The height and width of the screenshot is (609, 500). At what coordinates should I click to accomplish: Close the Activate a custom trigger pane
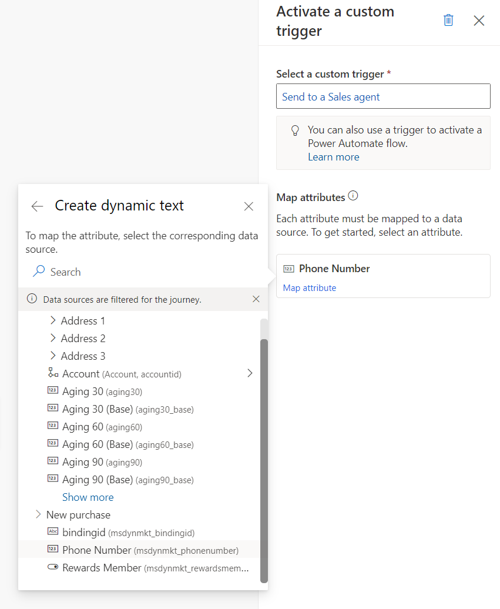click(x=479, y=21)
